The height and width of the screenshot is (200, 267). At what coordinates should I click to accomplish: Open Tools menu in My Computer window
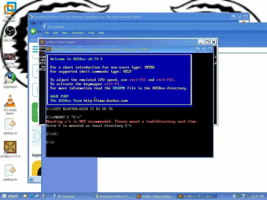point(91,33)
